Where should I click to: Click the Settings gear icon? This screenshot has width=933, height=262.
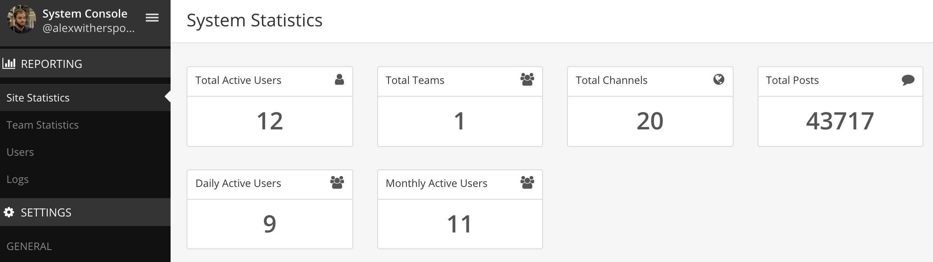click(9, 212)
